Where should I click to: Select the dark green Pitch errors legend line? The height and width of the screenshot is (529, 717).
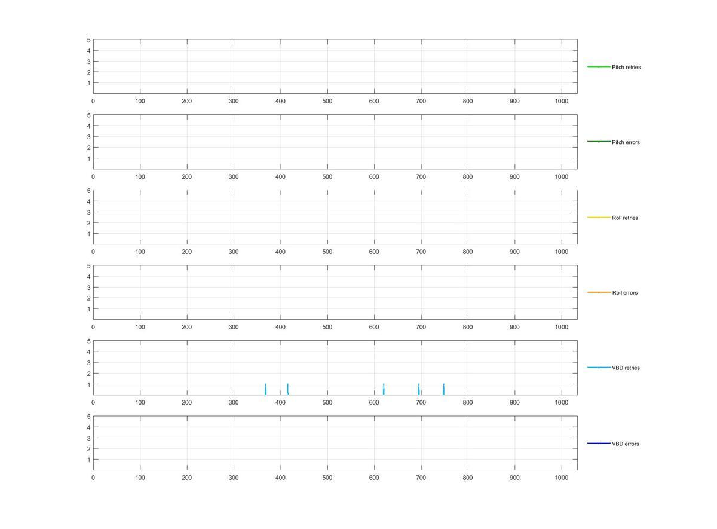[x=599, y=142]
